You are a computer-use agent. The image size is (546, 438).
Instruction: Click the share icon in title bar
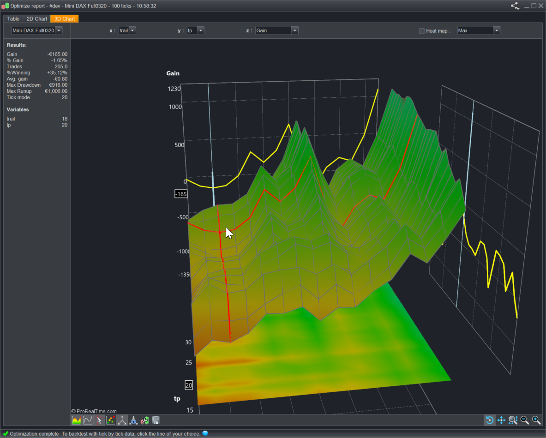click(515, 6)
